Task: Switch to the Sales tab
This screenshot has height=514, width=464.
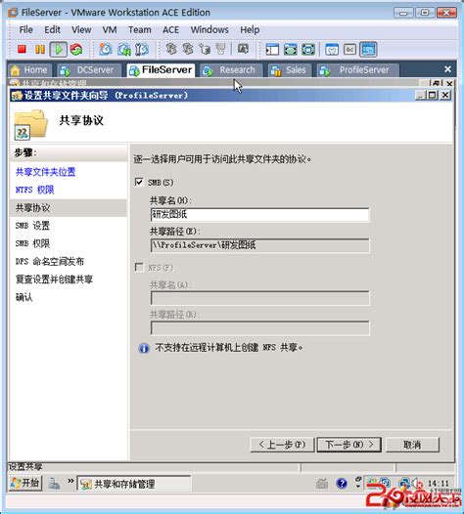Action: click(290, 70)
